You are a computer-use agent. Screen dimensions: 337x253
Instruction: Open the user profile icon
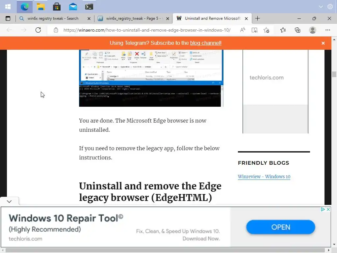[x=313, y=30]
